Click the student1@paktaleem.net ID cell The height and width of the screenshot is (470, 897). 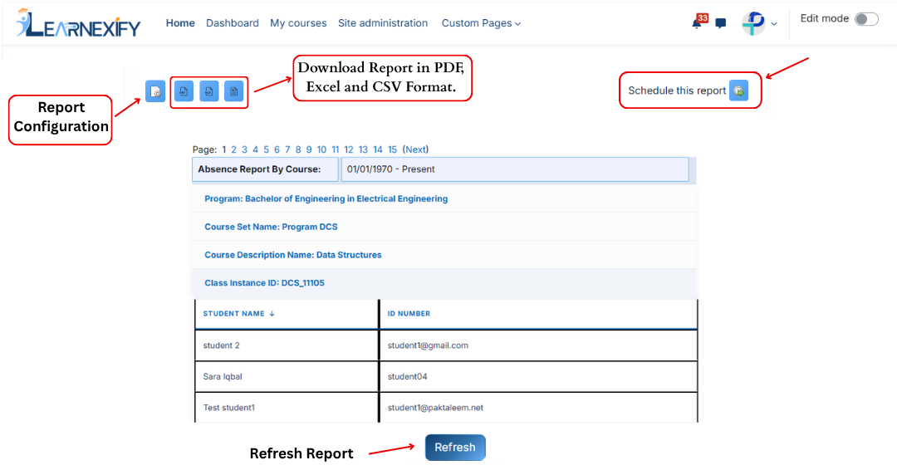538,408
